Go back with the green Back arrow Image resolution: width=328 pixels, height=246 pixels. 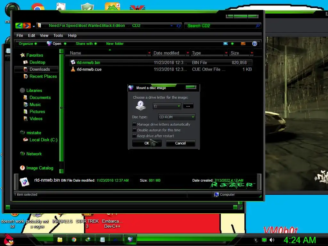tap(19, 26)
